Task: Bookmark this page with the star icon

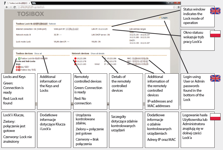Action: click(174, 7)
